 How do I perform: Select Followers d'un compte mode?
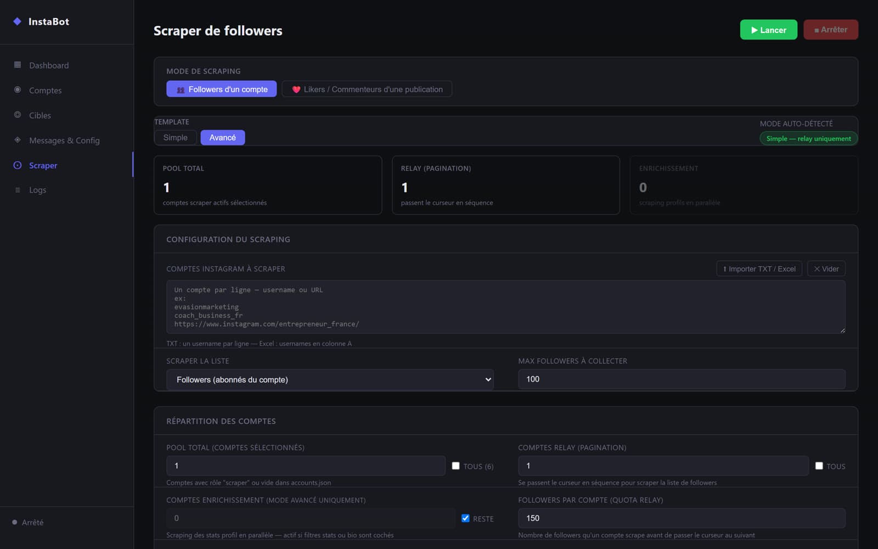[x=222, y=89]
